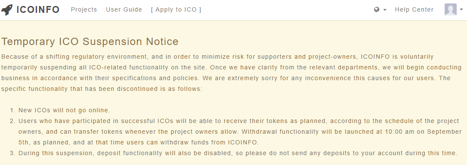Follow the [ Apply to ICO ] link
This screenshot has width=467, height=165.
point(176,9)
